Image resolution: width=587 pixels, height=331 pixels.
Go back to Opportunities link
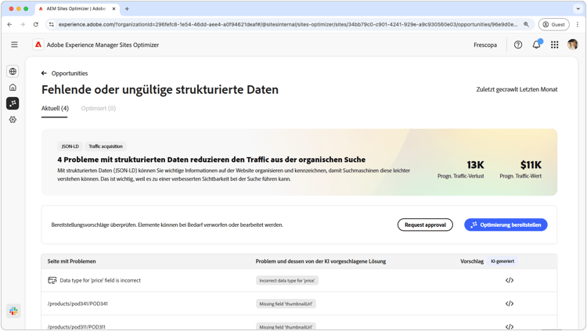coord(70,74)
